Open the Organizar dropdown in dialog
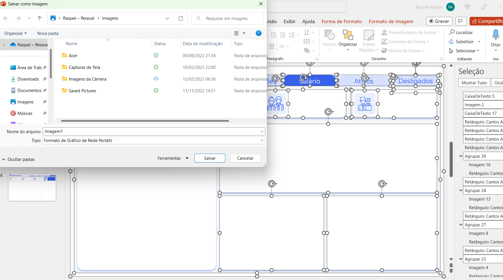Viewport: 503px width, 280px height. [15, 33]
